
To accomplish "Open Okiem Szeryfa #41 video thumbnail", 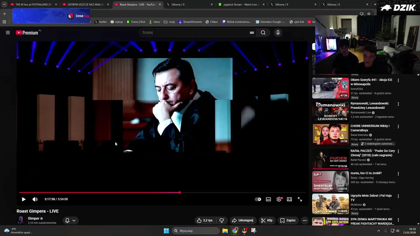I will (330, 88).
